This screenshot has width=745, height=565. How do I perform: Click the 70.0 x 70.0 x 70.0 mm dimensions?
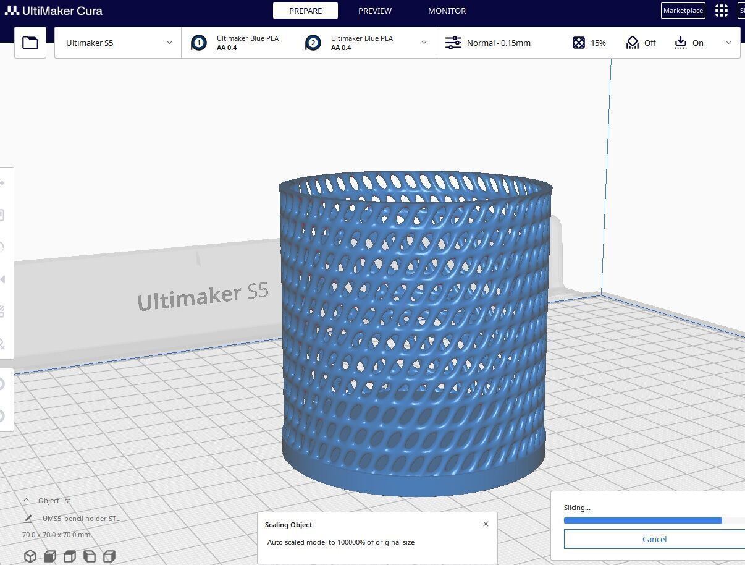click(x=56, y=535)
